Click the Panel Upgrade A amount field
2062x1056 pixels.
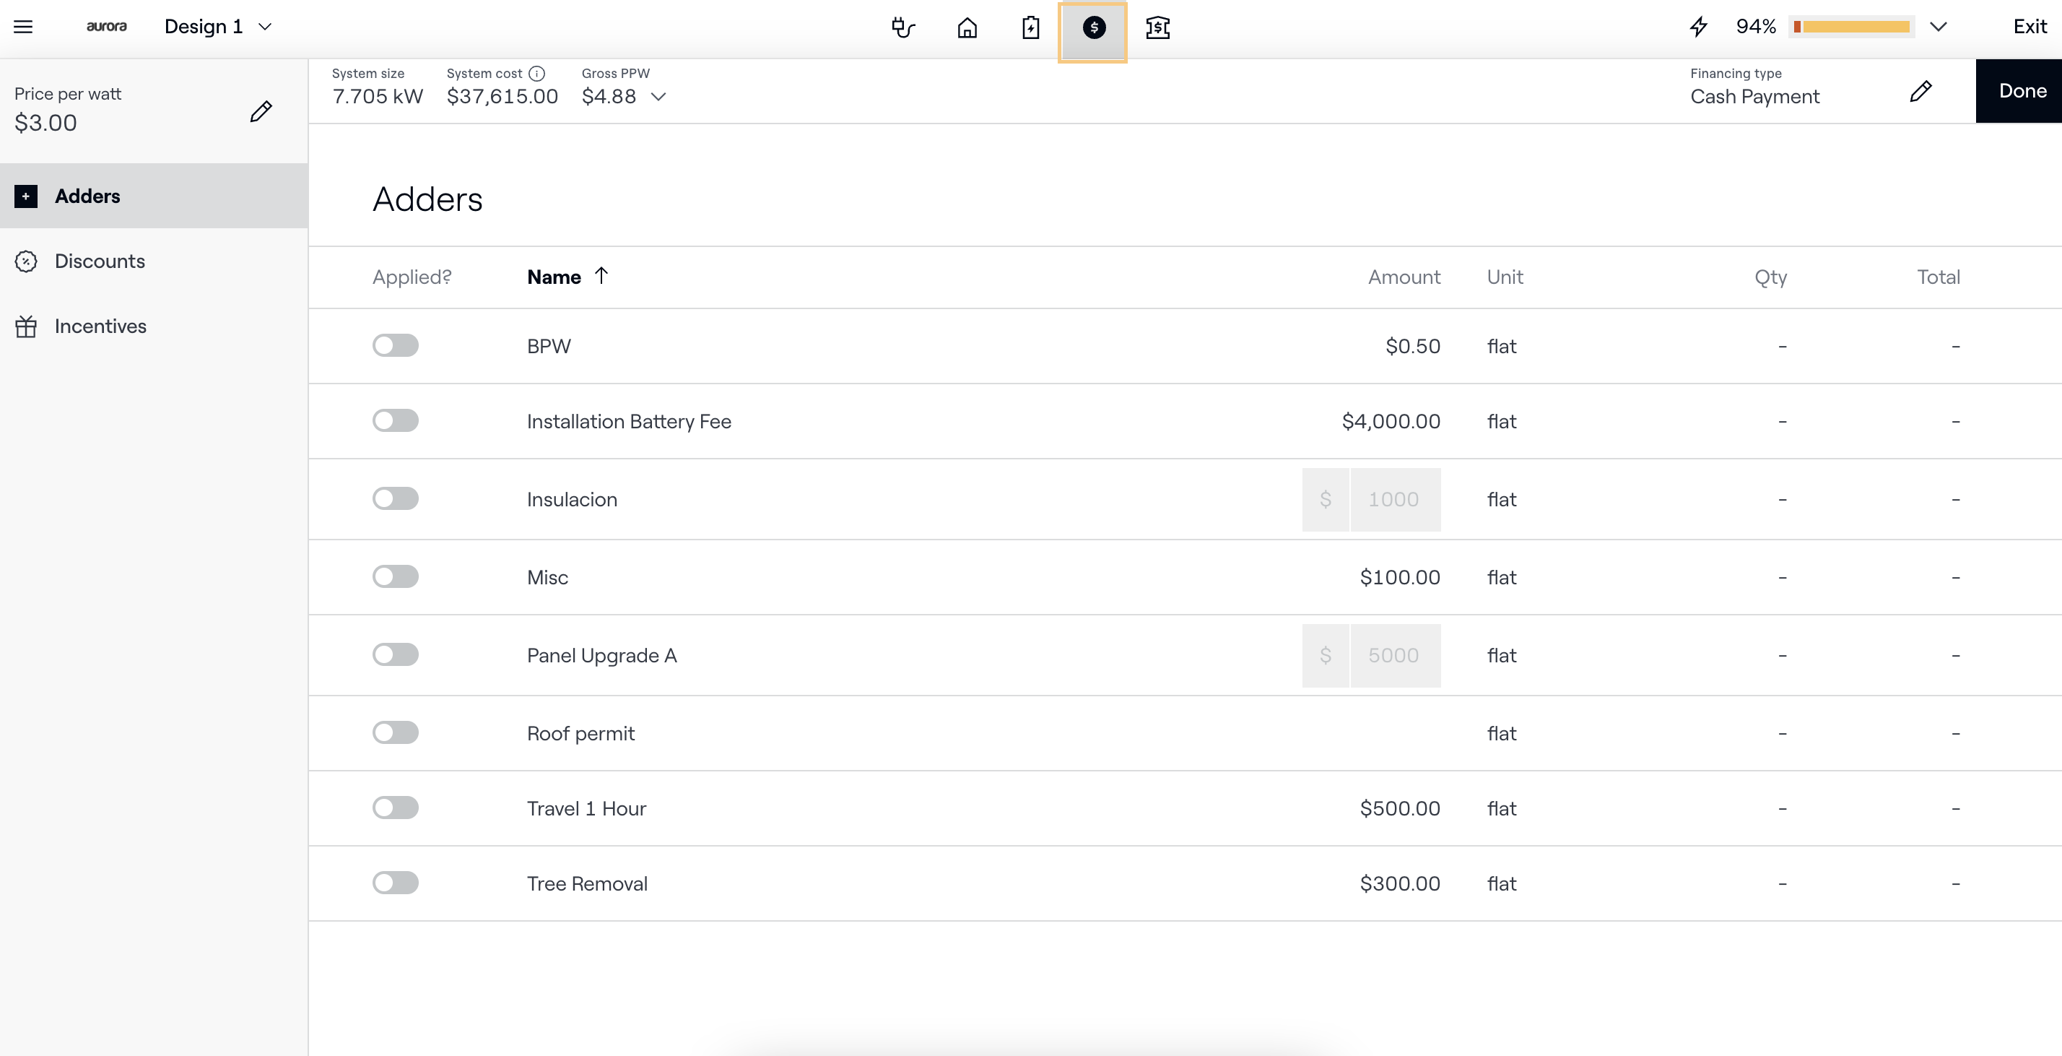coord(1393,656)
